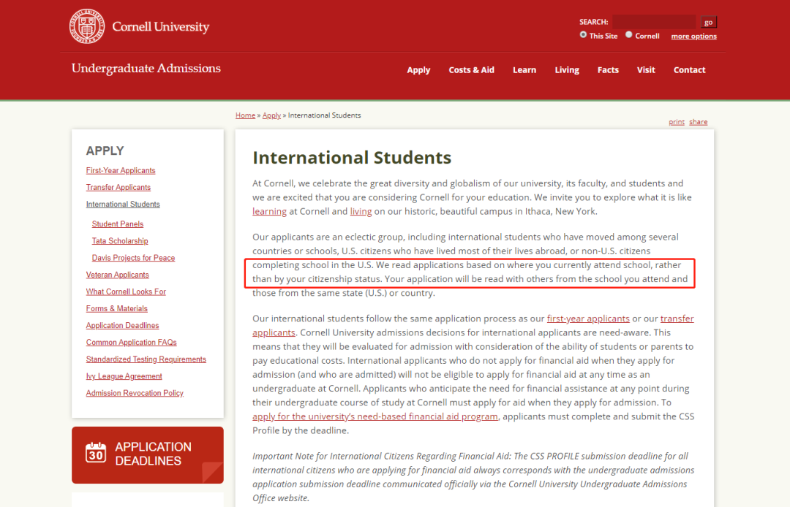Image resolution: width=790 pixels, height=507 pixels.
Task: Open Veteran Applicants sidebar link
Action: coord(117,275)
